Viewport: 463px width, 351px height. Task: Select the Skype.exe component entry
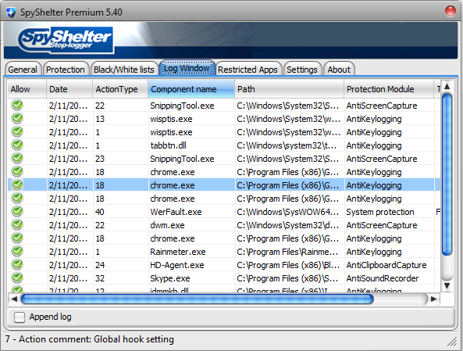pos(170,278)
